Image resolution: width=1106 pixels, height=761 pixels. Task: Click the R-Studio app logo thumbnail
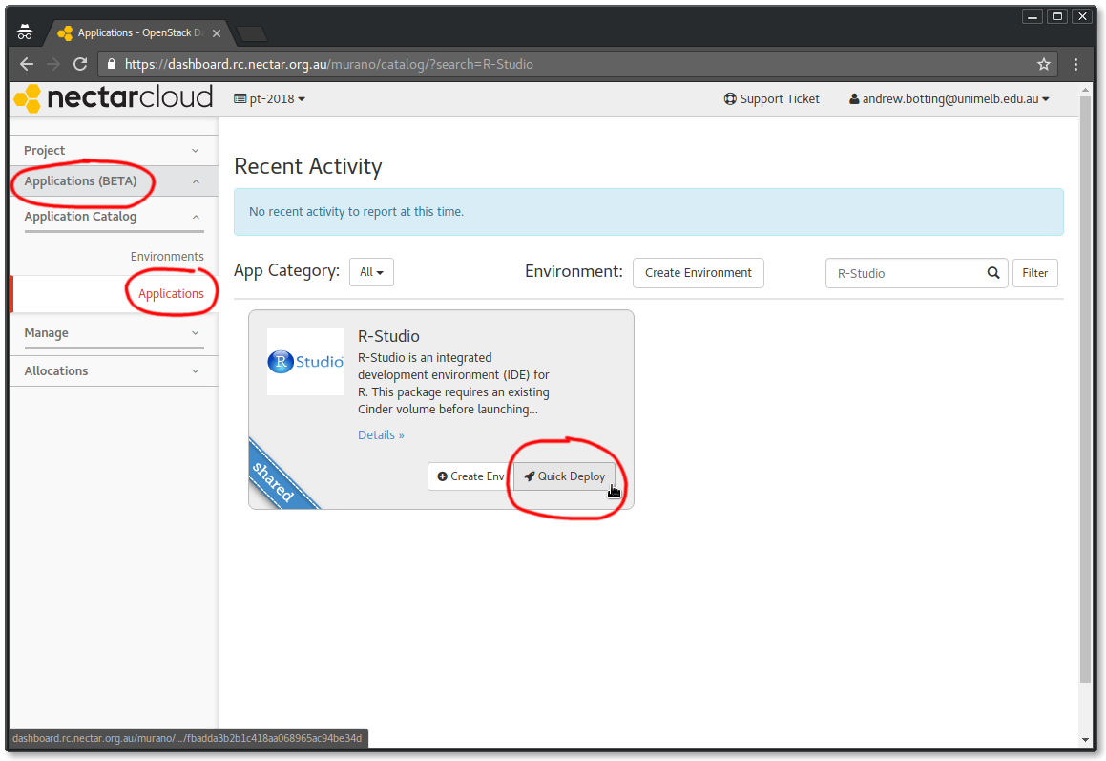(x=305, y=362)
